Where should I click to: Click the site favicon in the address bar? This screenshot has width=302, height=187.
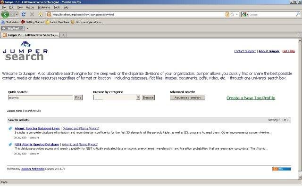pos(49,15)
